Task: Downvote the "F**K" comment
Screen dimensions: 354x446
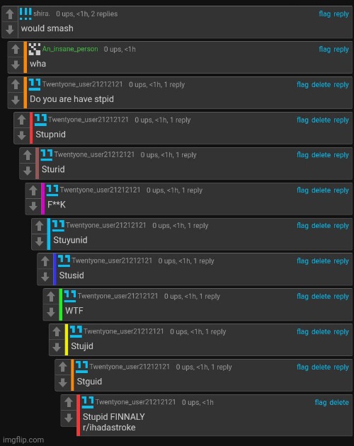Action: (x=33, y=205)
